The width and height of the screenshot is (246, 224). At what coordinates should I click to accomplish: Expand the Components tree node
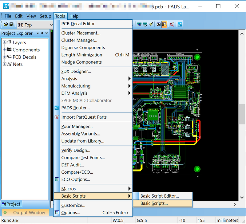click(5, 49)
